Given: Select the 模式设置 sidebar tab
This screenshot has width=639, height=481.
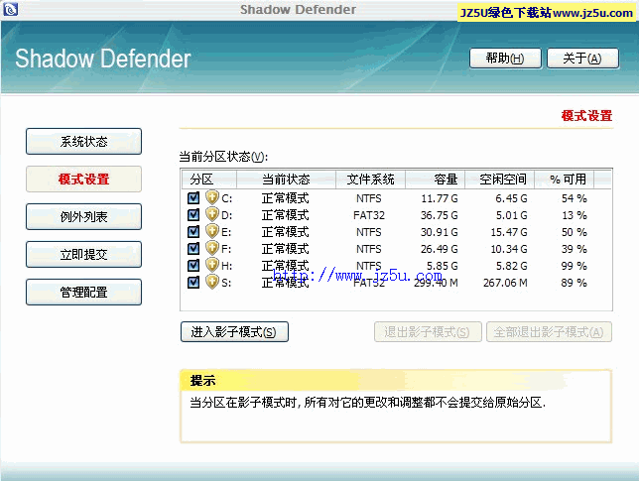Looking at the screenshot, I should click(x=83, y=179).
